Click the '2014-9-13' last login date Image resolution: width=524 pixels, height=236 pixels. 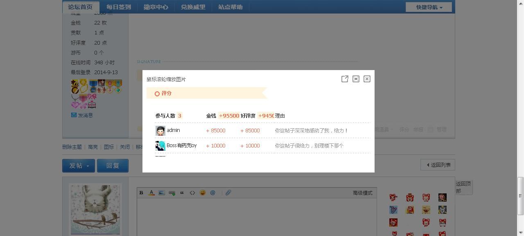tap(106, 73)
